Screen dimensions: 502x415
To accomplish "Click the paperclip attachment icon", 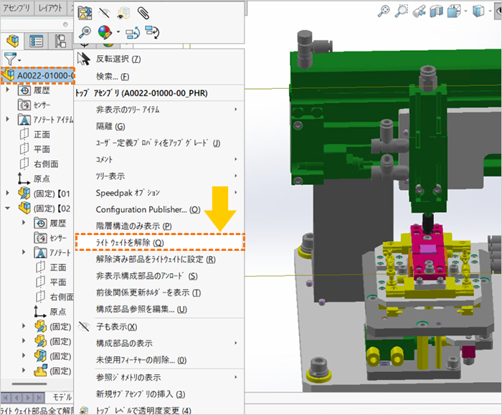I will click(143, 13).
